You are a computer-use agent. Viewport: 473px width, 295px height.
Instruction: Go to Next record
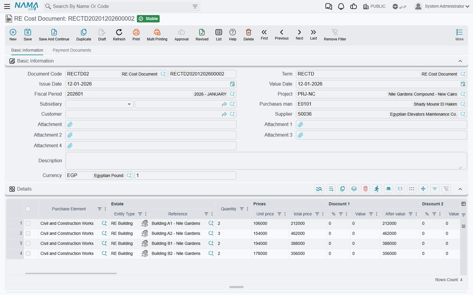(x=299, y=35)
